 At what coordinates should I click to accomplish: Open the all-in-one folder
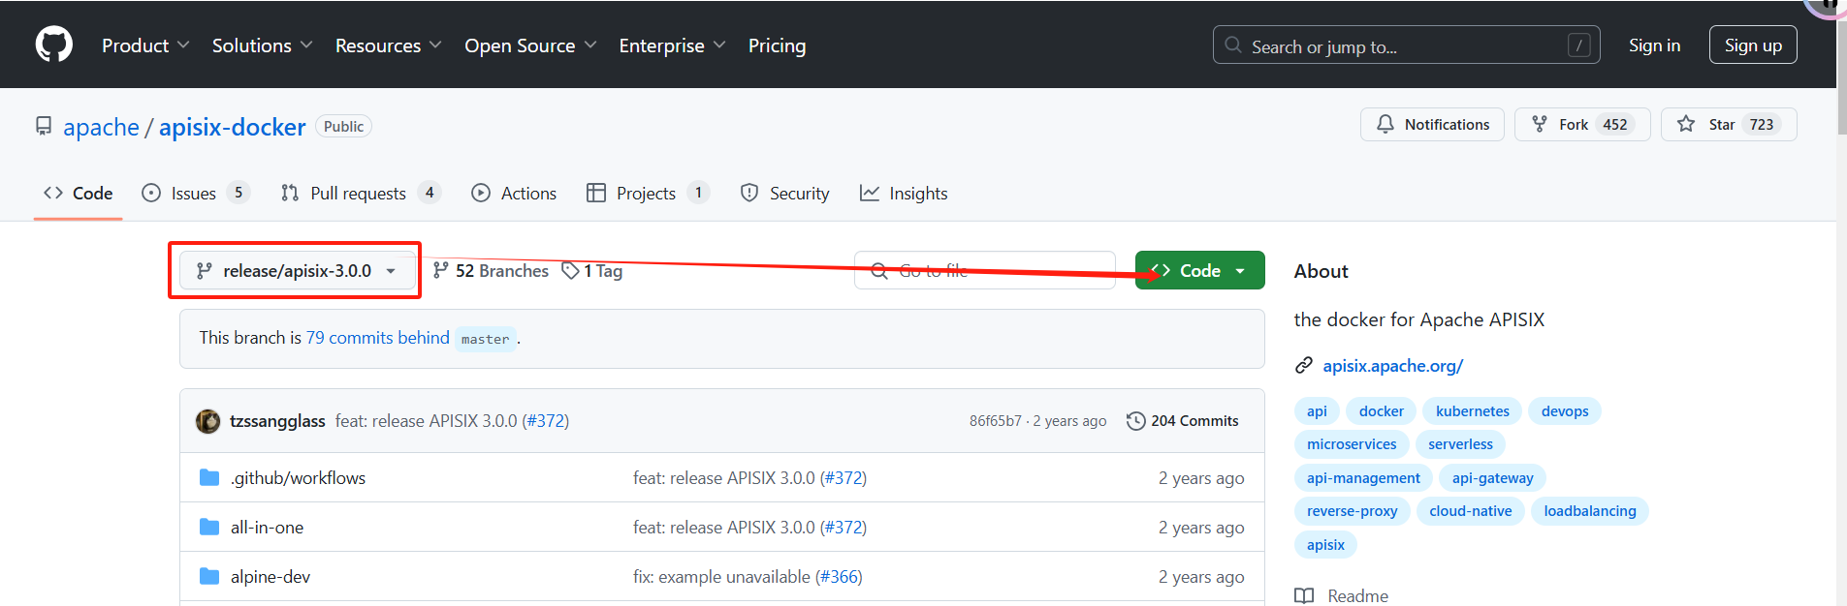(268, 527)
